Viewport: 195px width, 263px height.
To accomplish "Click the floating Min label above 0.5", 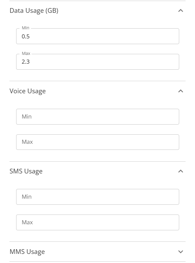I will click(x=26, y=28).
